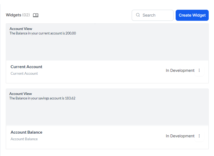Click the bold Account Balance widget title
This screenshot has height=156, width=214.
click(x=26, y=132)
